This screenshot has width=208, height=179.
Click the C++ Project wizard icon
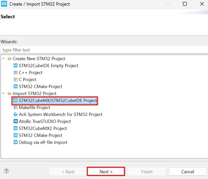pyautogui.click(x=15, y=72)
